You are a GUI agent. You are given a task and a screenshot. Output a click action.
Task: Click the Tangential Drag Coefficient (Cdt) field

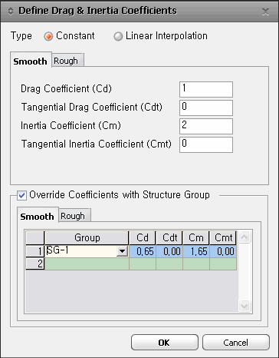pos(206,108)
